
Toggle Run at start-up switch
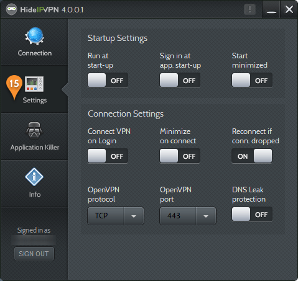108,80
